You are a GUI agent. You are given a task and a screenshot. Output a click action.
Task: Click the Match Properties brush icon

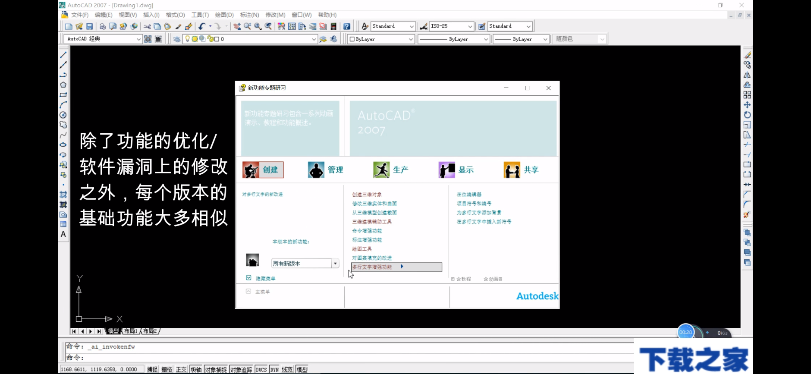coord(178,26)
